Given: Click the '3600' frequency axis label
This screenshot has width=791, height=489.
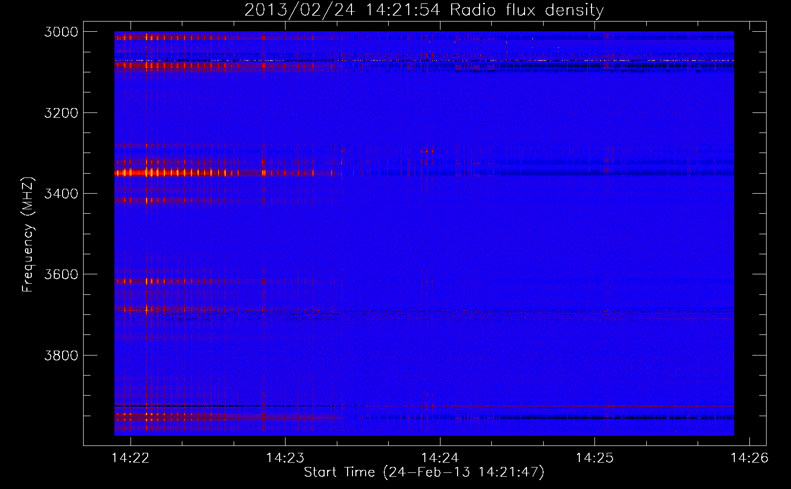Looking at the screenshot, I should pos(61,274).
